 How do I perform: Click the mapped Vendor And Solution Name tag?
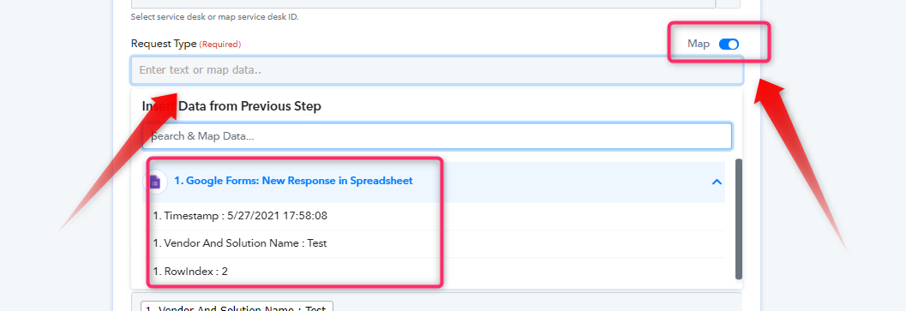[x=237, y=307]
